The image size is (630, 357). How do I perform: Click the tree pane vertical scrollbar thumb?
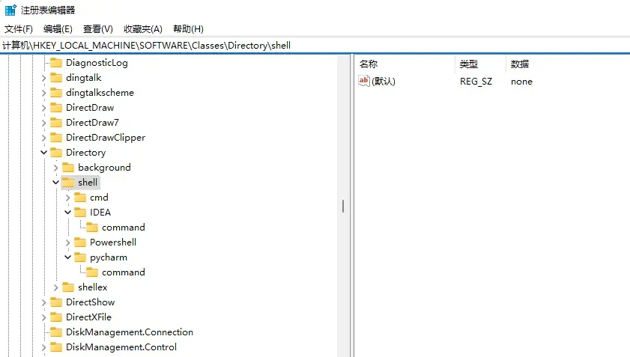click(x=343, y=207)
